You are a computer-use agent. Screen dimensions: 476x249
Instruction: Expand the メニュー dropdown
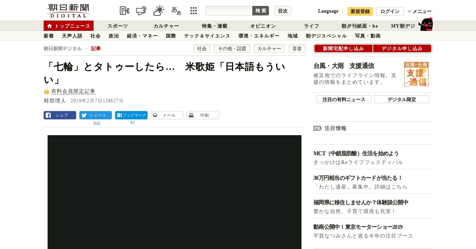[x=420, y=11]
